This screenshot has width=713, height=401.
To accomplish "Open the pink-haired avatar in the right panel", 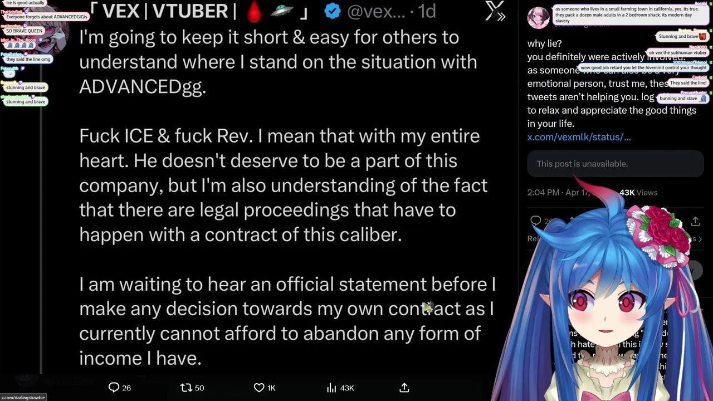I will pyautogui.click(x=539, y=18).
